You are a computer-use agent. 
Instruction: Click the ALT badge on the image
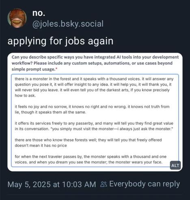click(175, 165)
